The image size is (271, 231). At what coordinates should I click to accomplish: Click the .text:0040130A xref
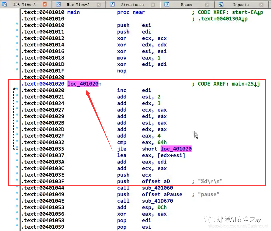point(223,19)
